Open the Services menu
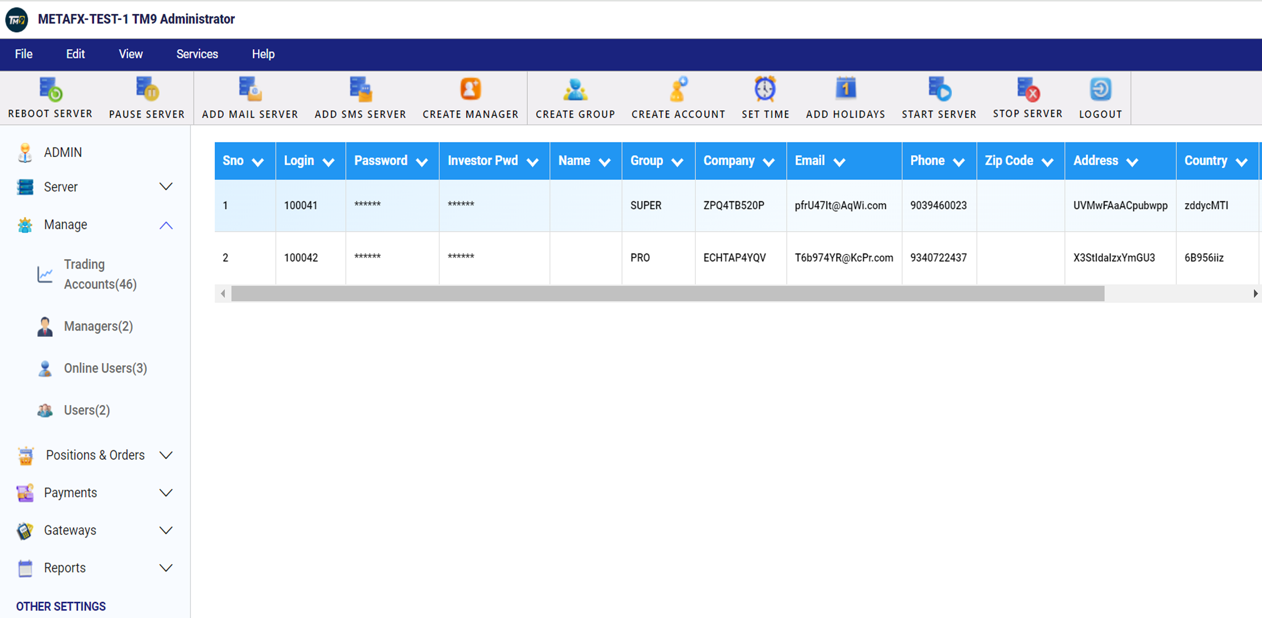The width and height of the screenshot is (1262, 618). click(197, 54)
